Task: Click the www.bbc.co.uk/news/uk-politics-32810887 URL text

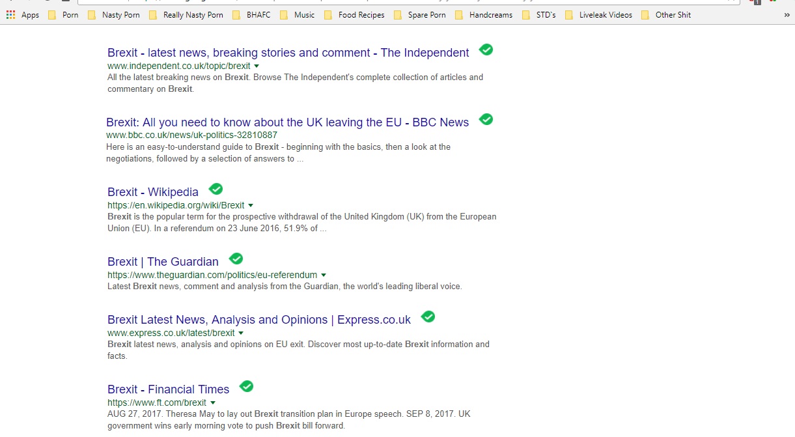Action: pyautogui.click(x=191, y=135)
